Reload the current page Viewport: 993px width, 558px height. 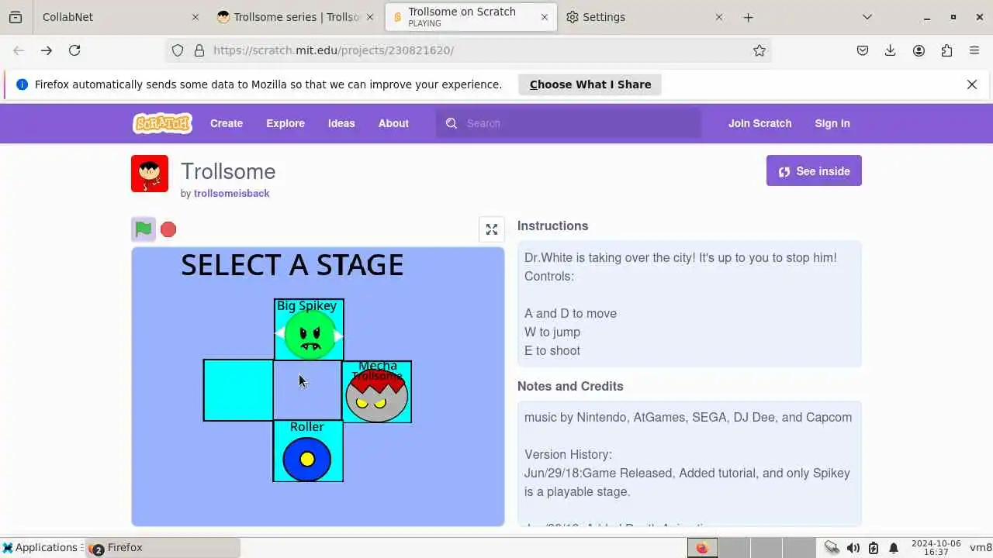coord(74,50)
